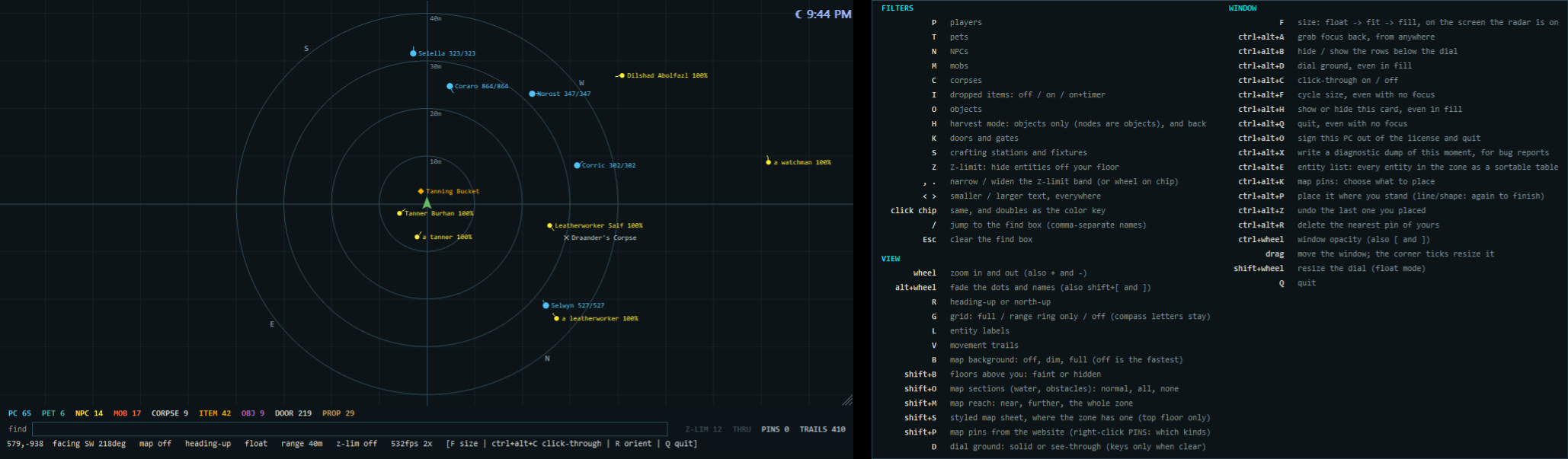Image resolution: width=1568 pixels, height=459 pixels.
Task: Click the 'harvest mode' help line
Action: 1078,124
